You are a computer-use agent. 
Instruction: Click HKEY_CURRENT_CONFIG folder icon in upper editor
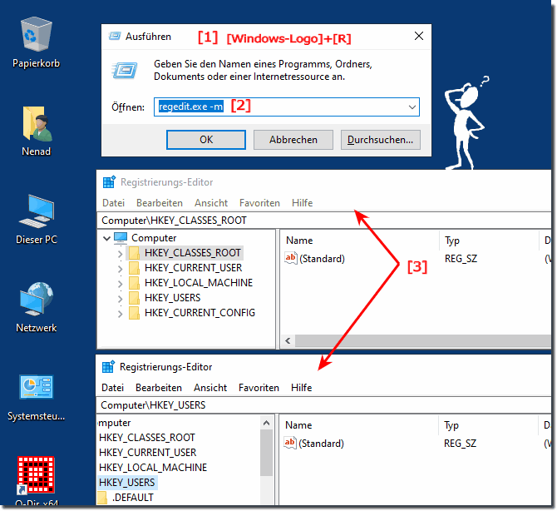click(134, 313)
